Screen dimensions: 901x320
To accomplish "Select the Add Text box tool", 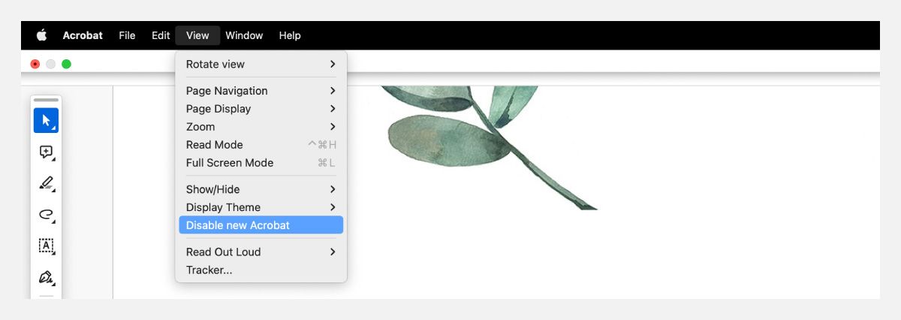I will (46, 246).
